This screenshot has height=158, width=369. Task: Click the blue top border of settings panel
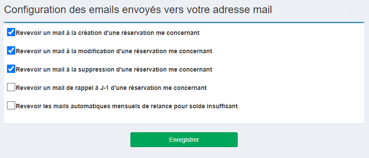(184, 23)
